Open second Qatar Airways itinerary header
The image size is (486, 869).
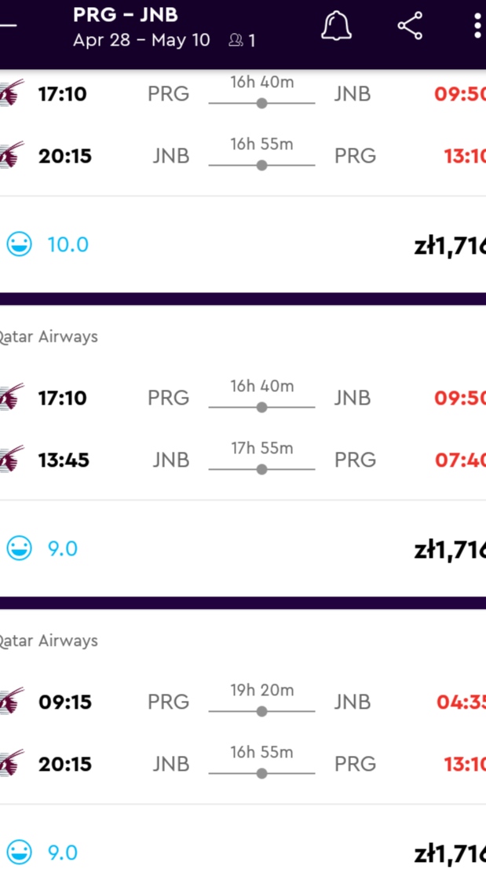click(x=49, y=337)
